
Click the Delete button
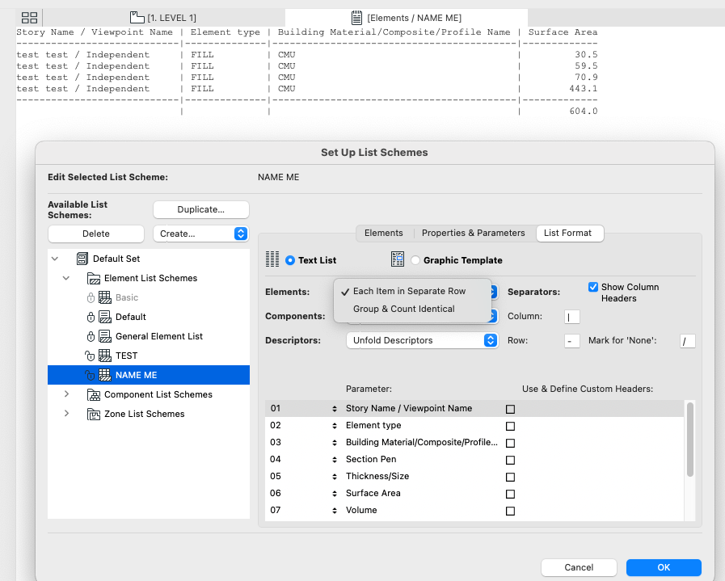pyautogui.click(x=96, y=234)
